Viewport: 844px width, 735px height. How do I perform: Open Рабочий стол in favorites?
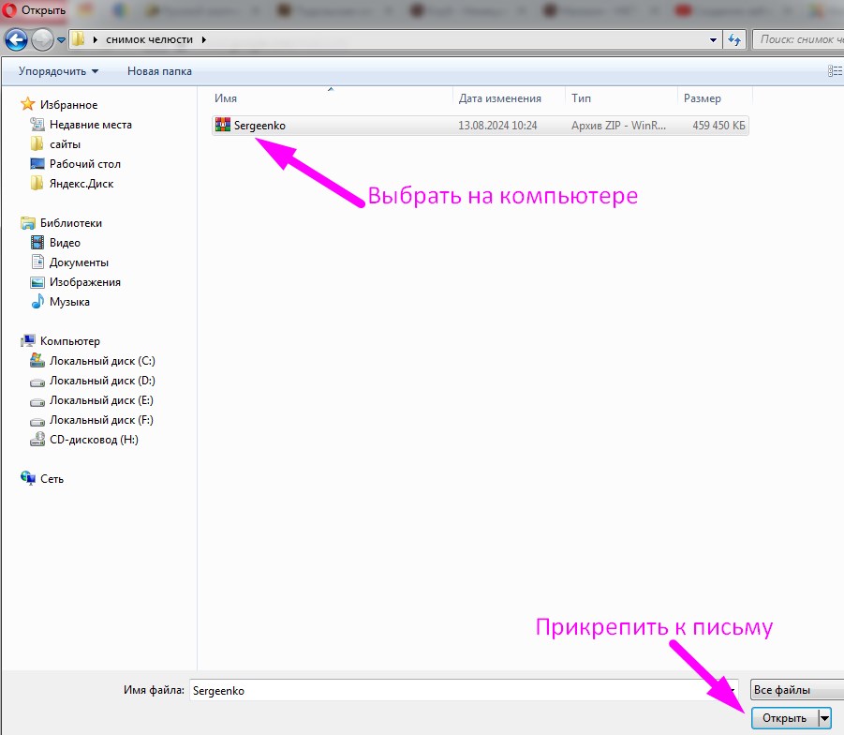(84, 164)
